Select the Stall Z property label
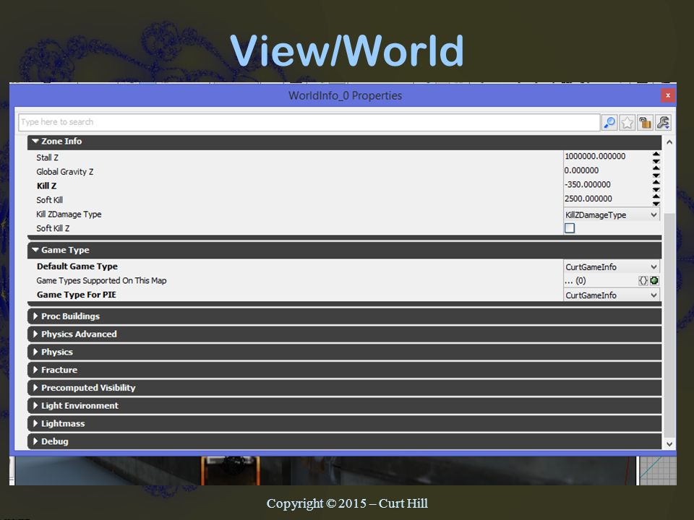 (x=48, y=157)
